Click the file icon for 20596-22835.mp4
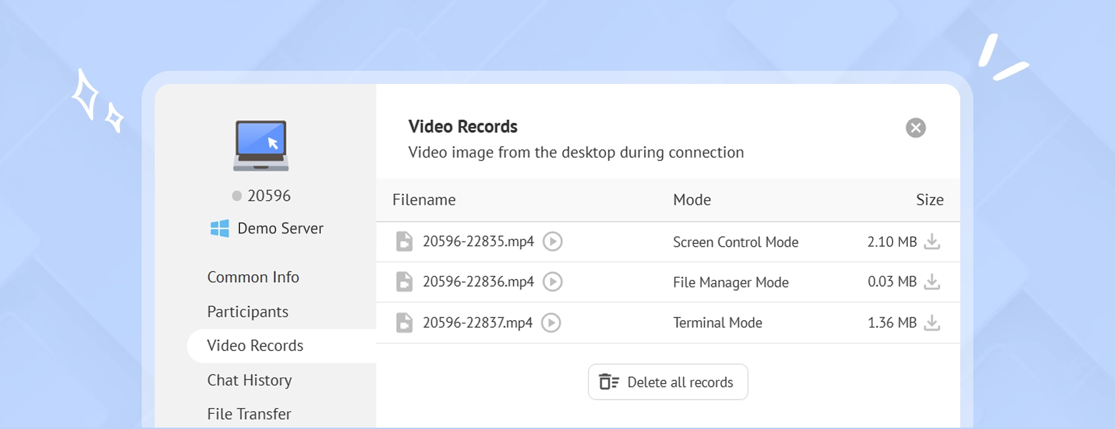 pyautogui.click(x=404, y=241)
